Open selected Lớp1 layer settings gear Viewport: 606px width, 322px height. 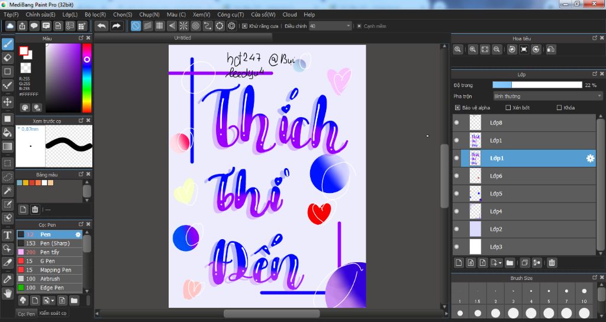pos(590,158)
